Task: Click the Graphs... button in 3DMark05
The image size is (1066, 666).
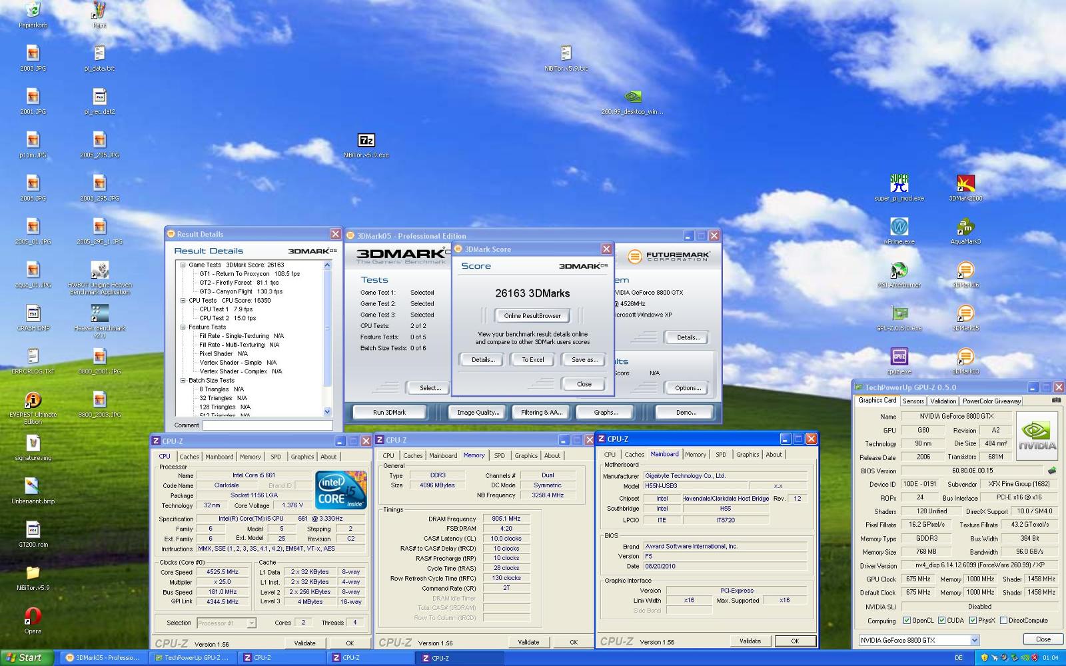Action: coord(606,413)
